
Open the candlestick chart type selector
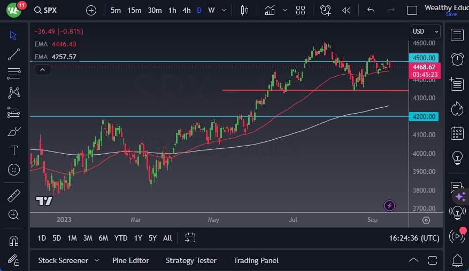(245, 10)
